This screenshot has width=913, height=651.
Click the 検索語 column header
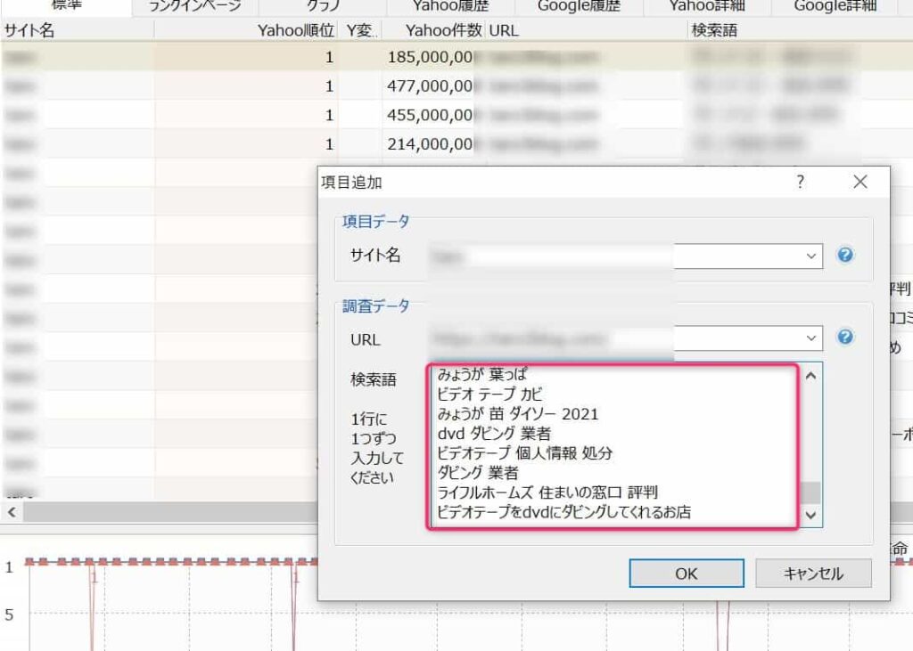801,30
